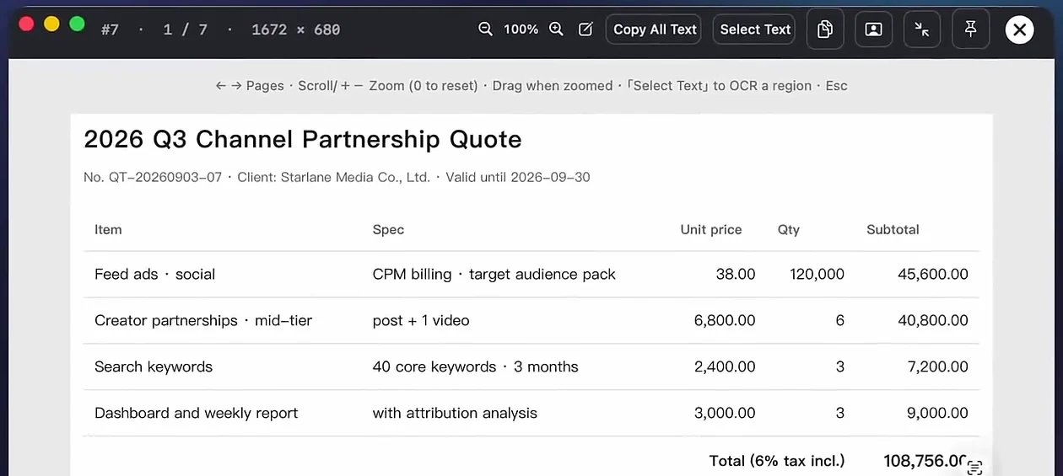This screenshot has width=1063, height=476.
Task: Click the Subtotal column header
Action: (893, 229)
